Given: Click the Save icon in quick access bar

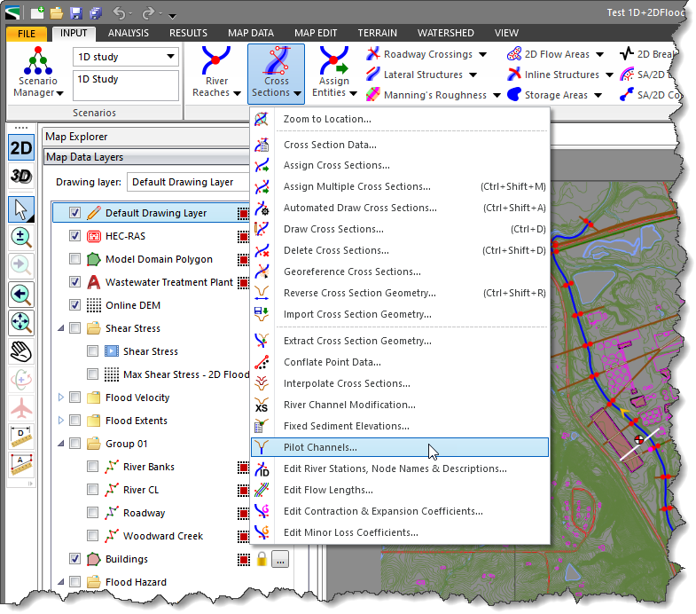Looking at the screenshot, I should [x=76, y=13].
